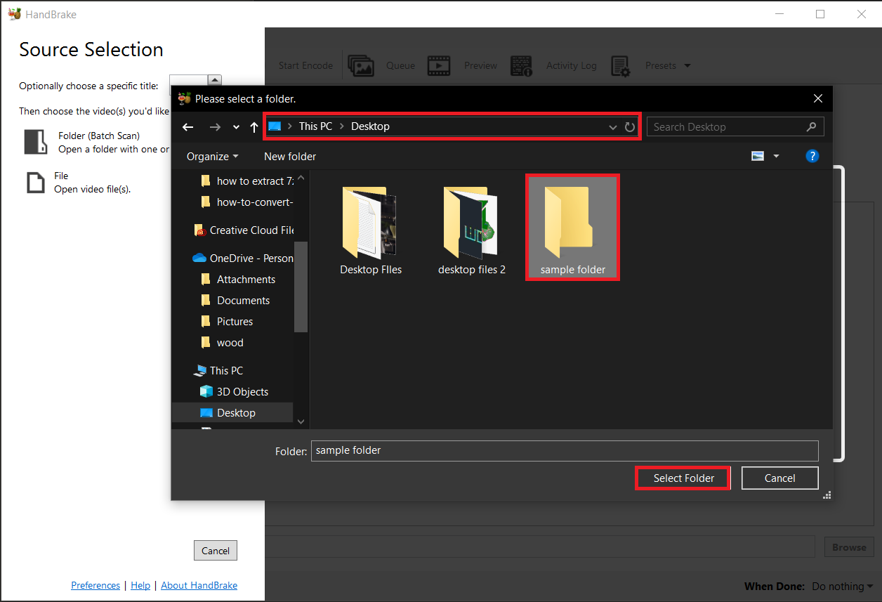Navigate to This PC via breadcrumb
This screenshot has width=882, height=602.
click(x=316, y=126)
